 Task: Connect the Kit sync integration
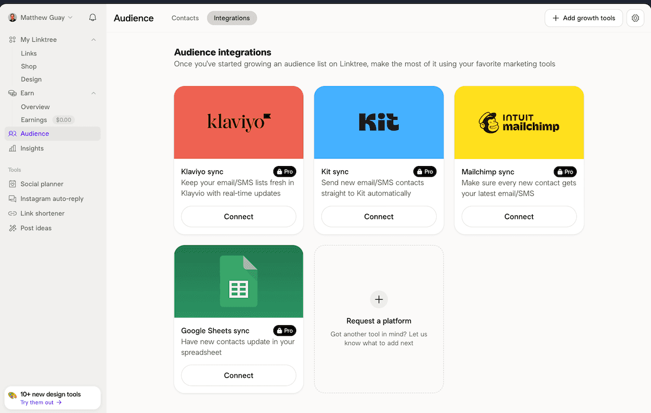click(x=378, y=217)
